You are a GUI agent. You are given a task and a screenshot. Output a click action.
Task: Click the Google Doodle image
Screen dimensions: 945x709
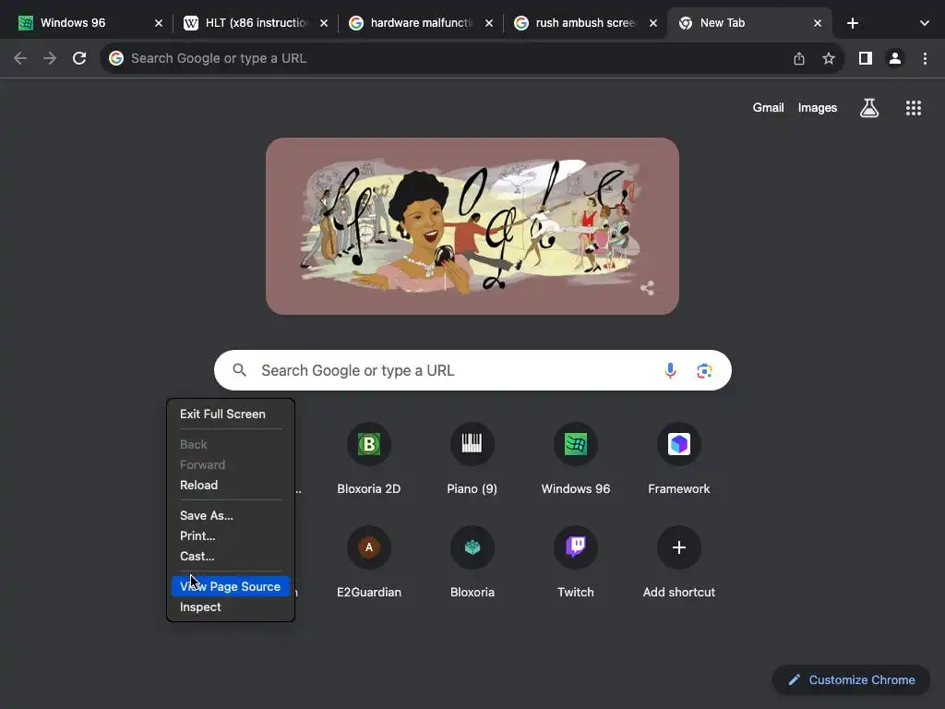pos(472,226)
